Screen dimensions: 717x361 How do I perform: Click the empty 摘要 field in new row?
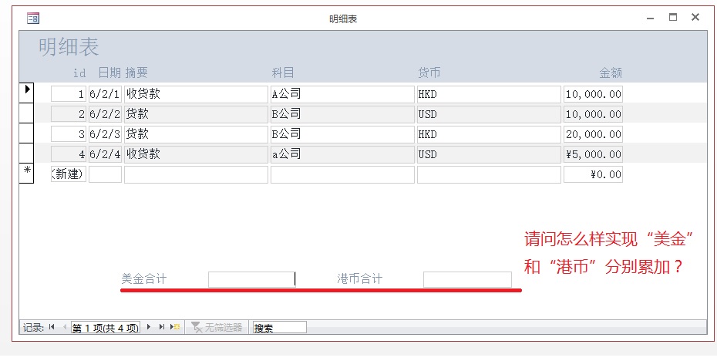pyautogui.click(x=196, y=174)
